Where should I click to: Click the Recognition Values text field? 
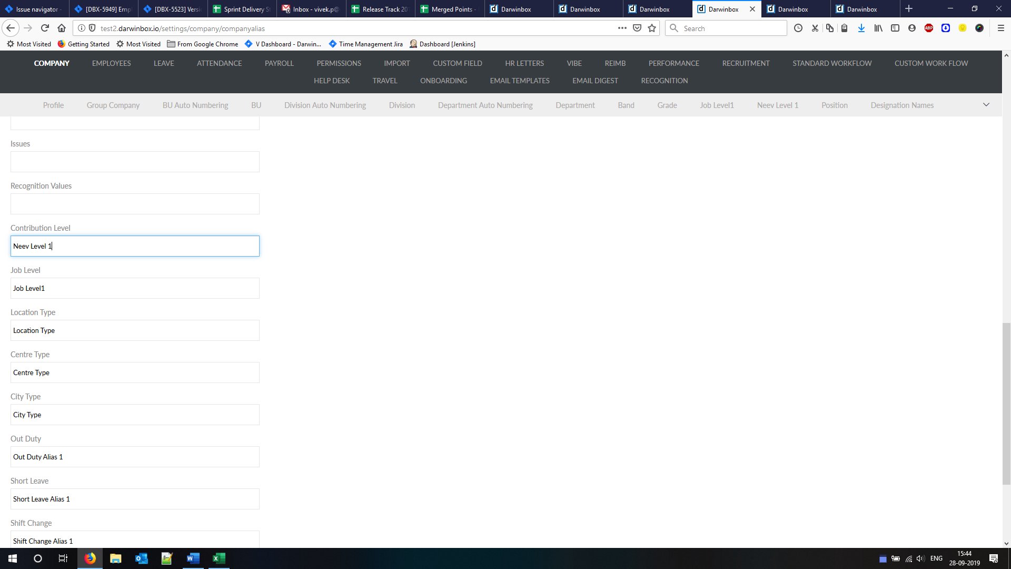click(135, 204)
